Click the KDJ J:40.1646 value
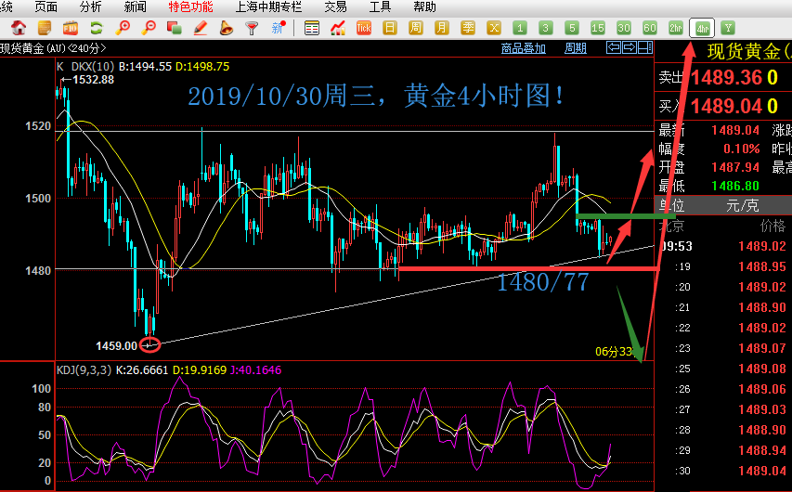Screen dimensions: 792x492 255,370
